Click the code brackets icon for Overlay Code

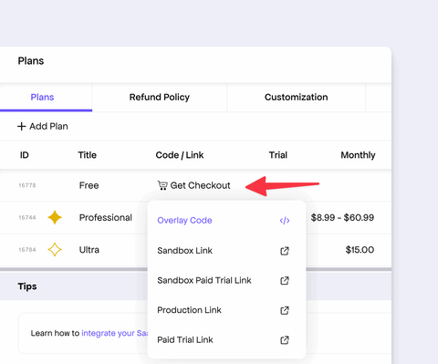point(285,221)
